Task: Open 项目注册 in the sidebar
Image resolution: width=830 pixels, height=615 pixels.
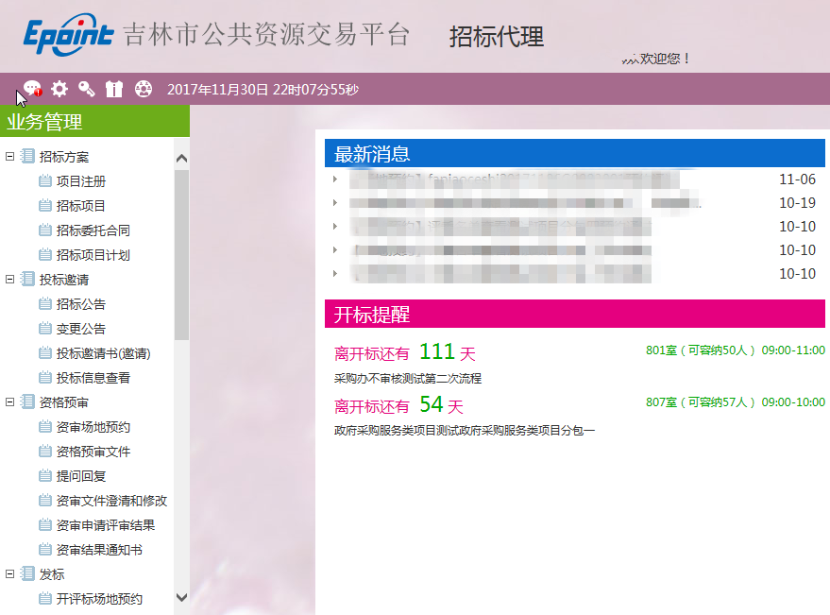Action: (80, 181)
